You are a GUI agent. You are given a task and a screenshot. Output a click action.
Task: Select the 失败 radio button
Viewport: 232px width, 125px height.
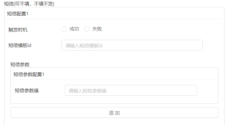coord(87,29)
